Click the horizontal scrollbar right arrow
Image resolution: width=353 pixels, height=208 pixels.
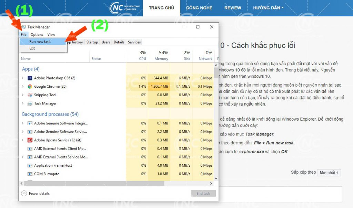click(211, 184)
